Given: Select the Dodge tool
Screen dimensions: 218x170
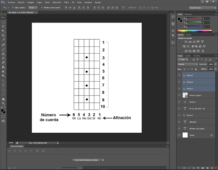Looking at the screenshot, I should click(x=3, y=76).
